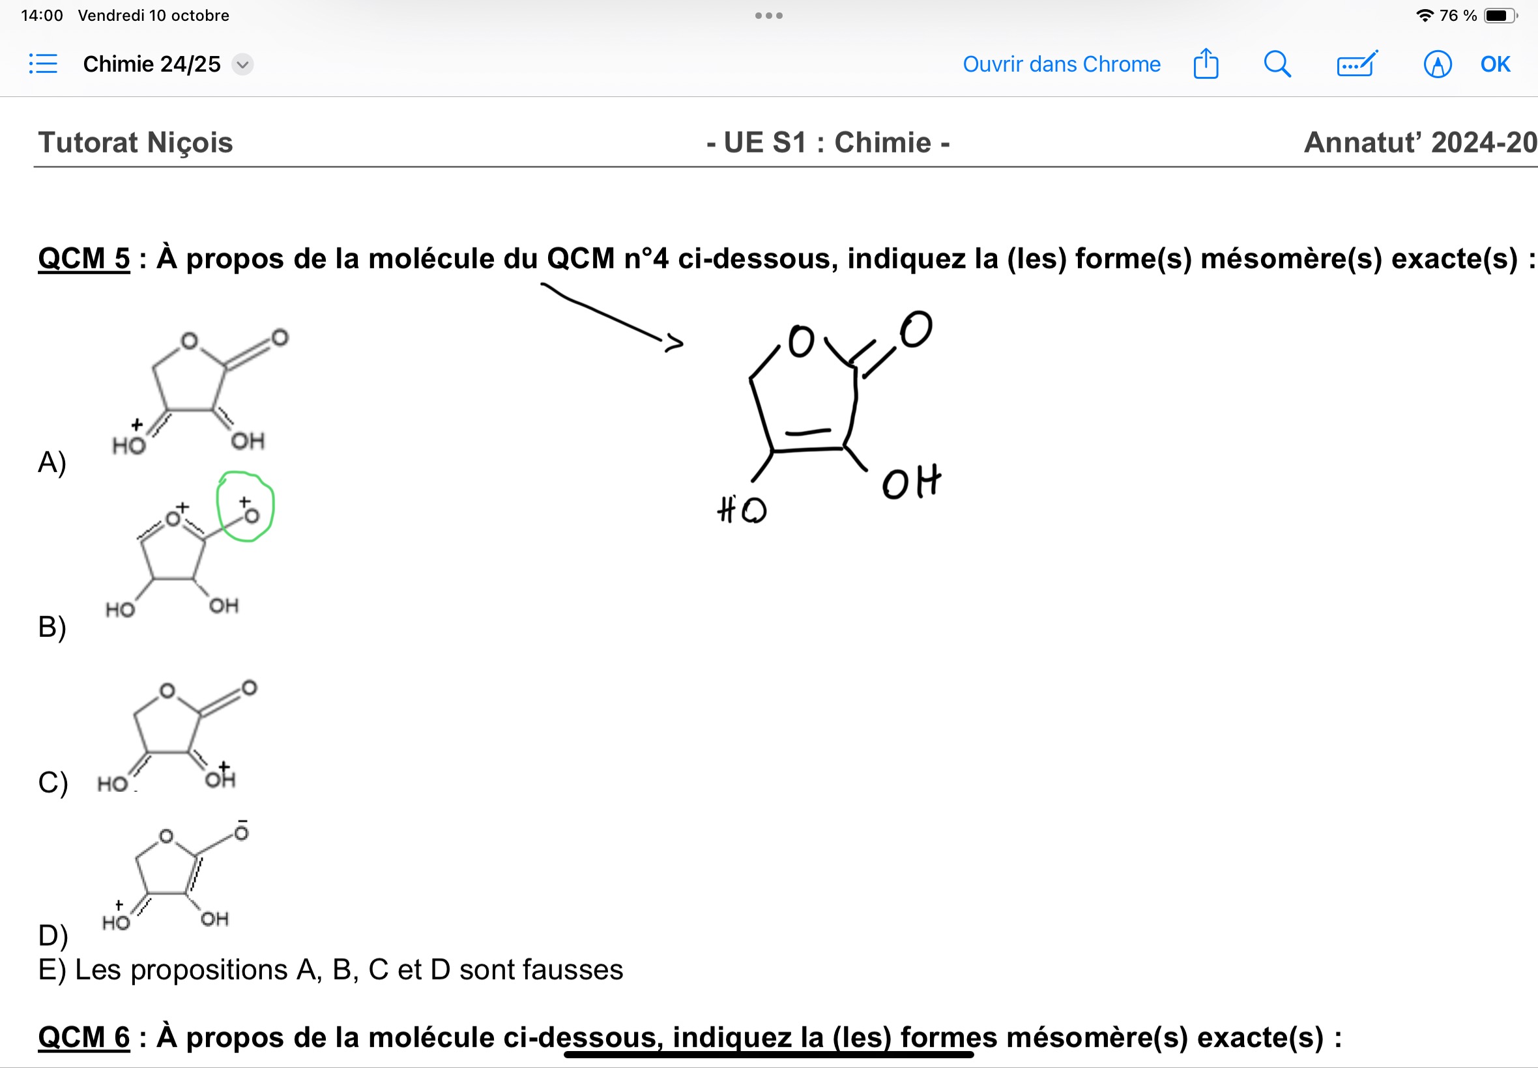1538x1068 pixels.
Task: Open the share sheet icon
Action: 1205,64
